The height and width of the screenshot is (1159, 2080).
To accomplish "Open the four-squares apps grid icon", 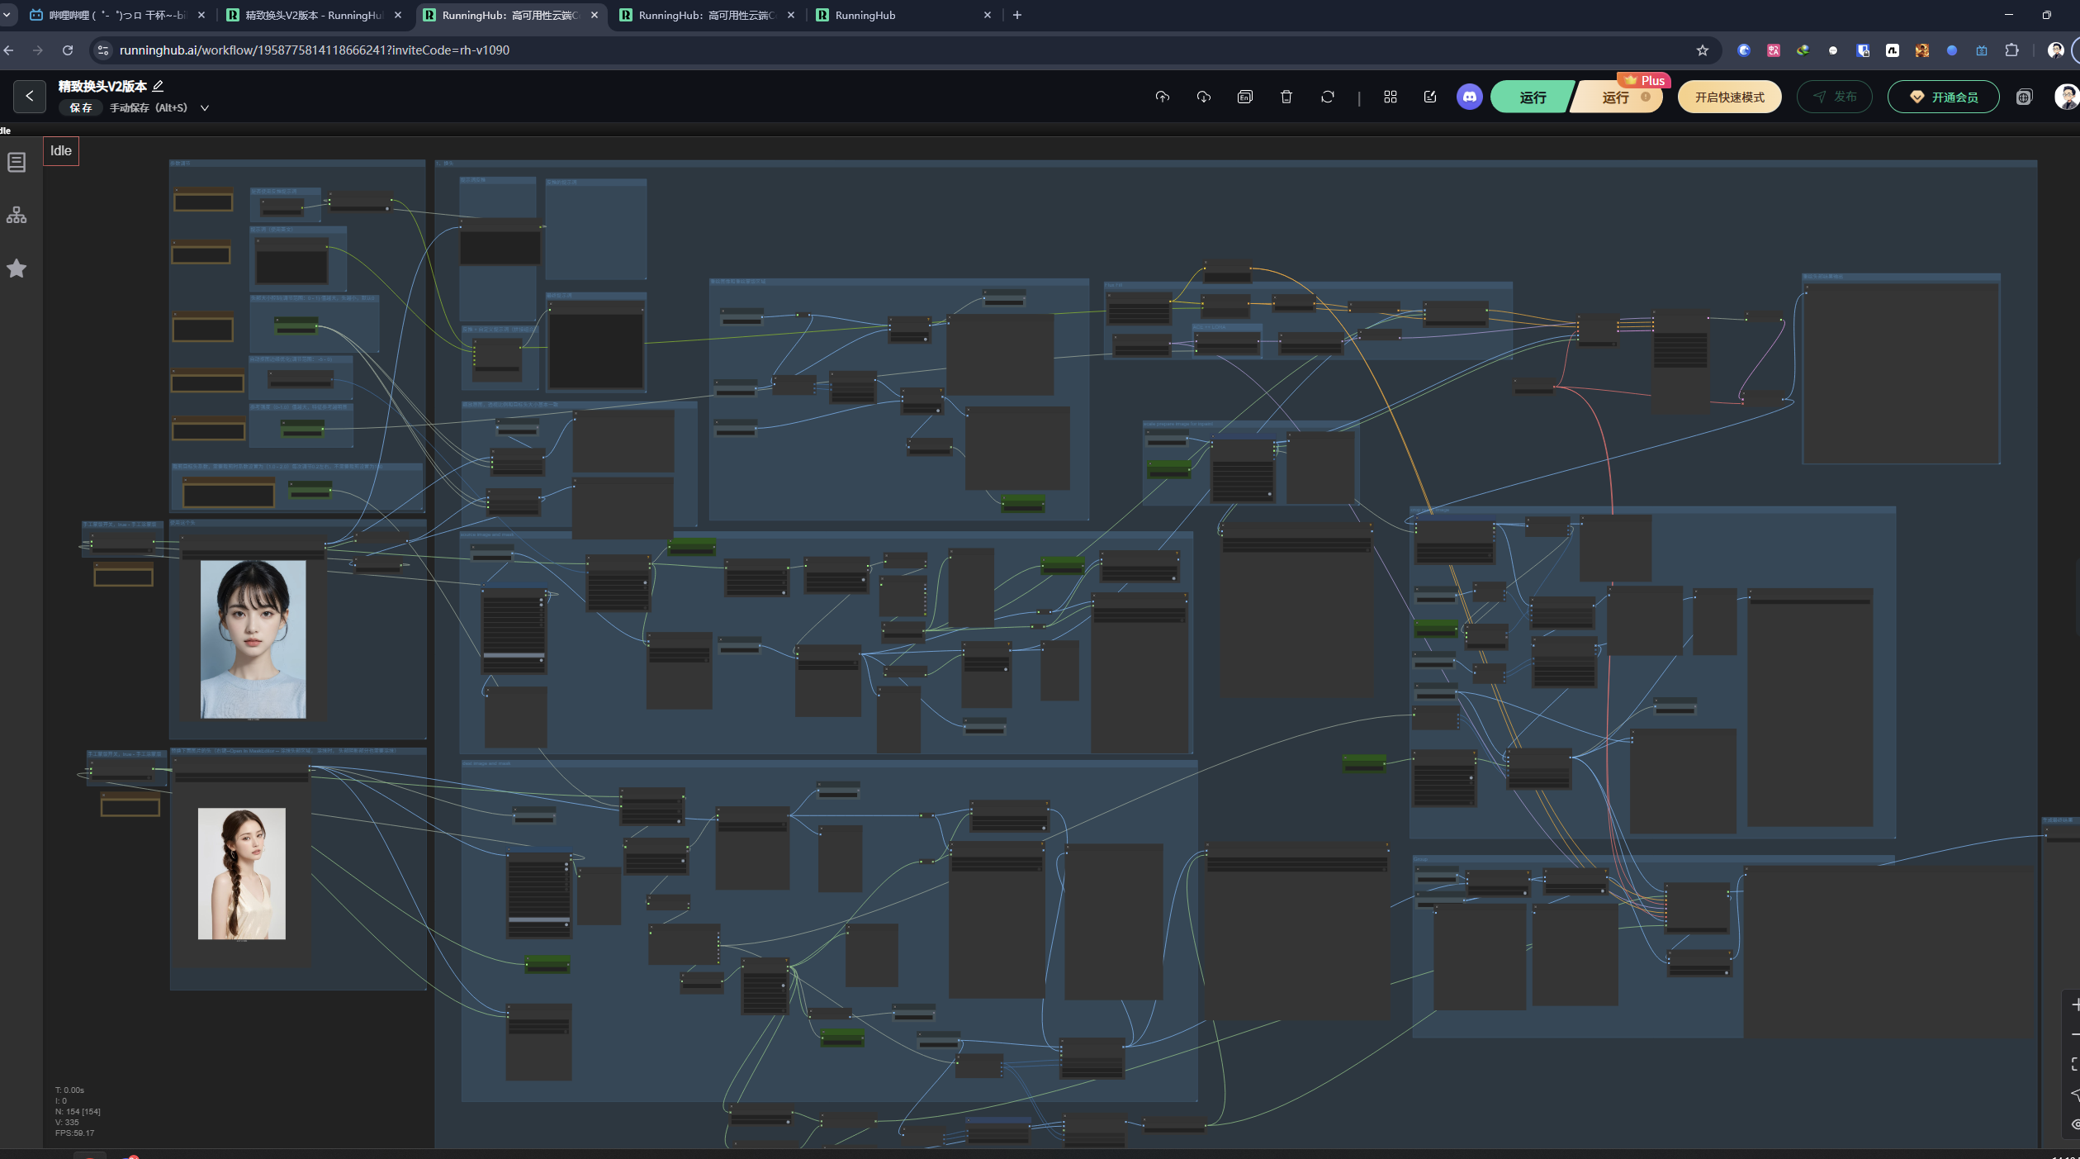I will pos(1390,97).
